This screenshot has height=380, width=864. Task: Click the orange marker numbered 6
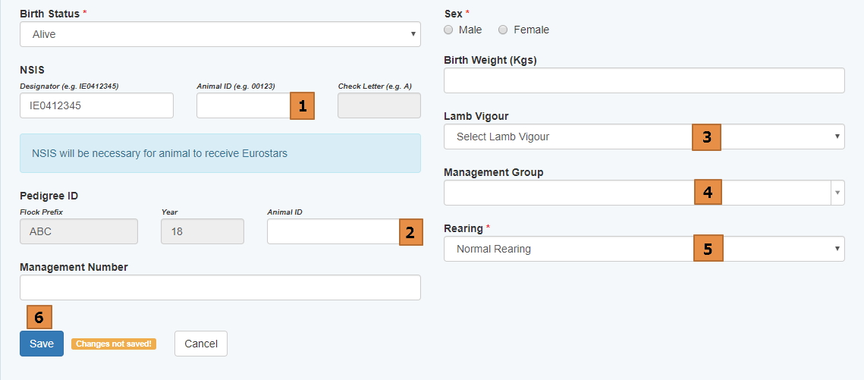click(x=39, y=317)
